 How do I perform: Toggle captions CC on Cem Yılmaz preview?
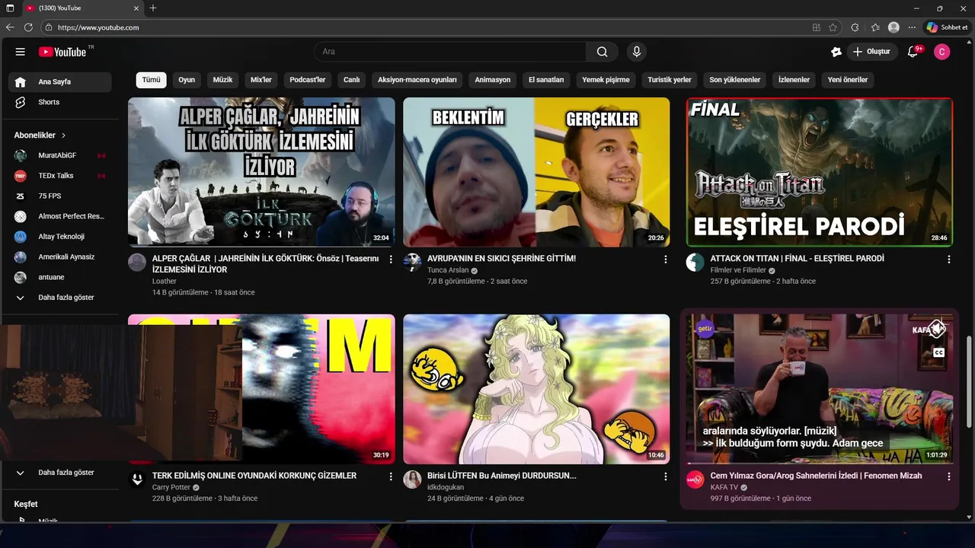(939, 352)
